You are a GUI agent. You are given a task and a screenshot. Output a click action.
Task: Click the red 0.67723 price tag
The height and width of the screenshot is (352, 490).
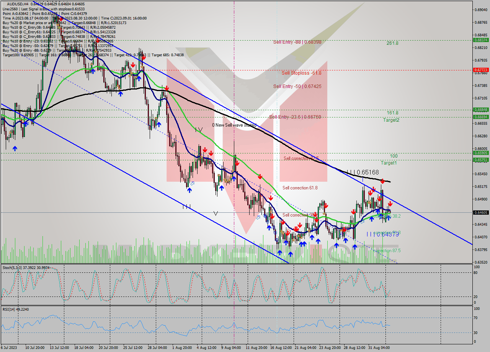tap(480, 70)
